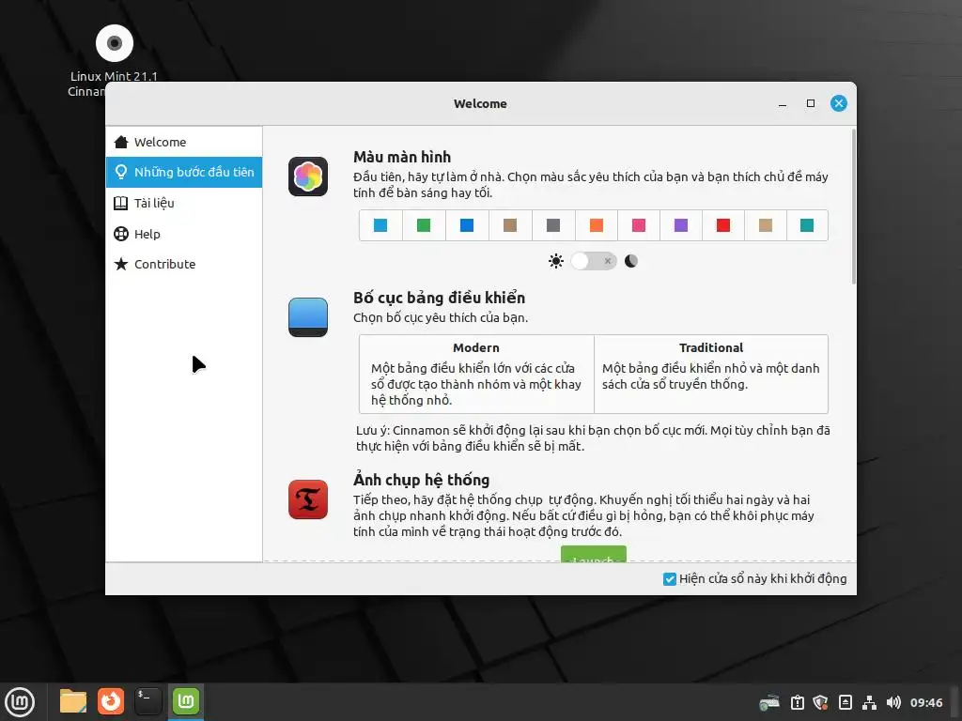Click the Chọn bố cục yêu thích text
The width and height of the screenshot is (962, 721).
pyautogui.click(x=441, y=318)
